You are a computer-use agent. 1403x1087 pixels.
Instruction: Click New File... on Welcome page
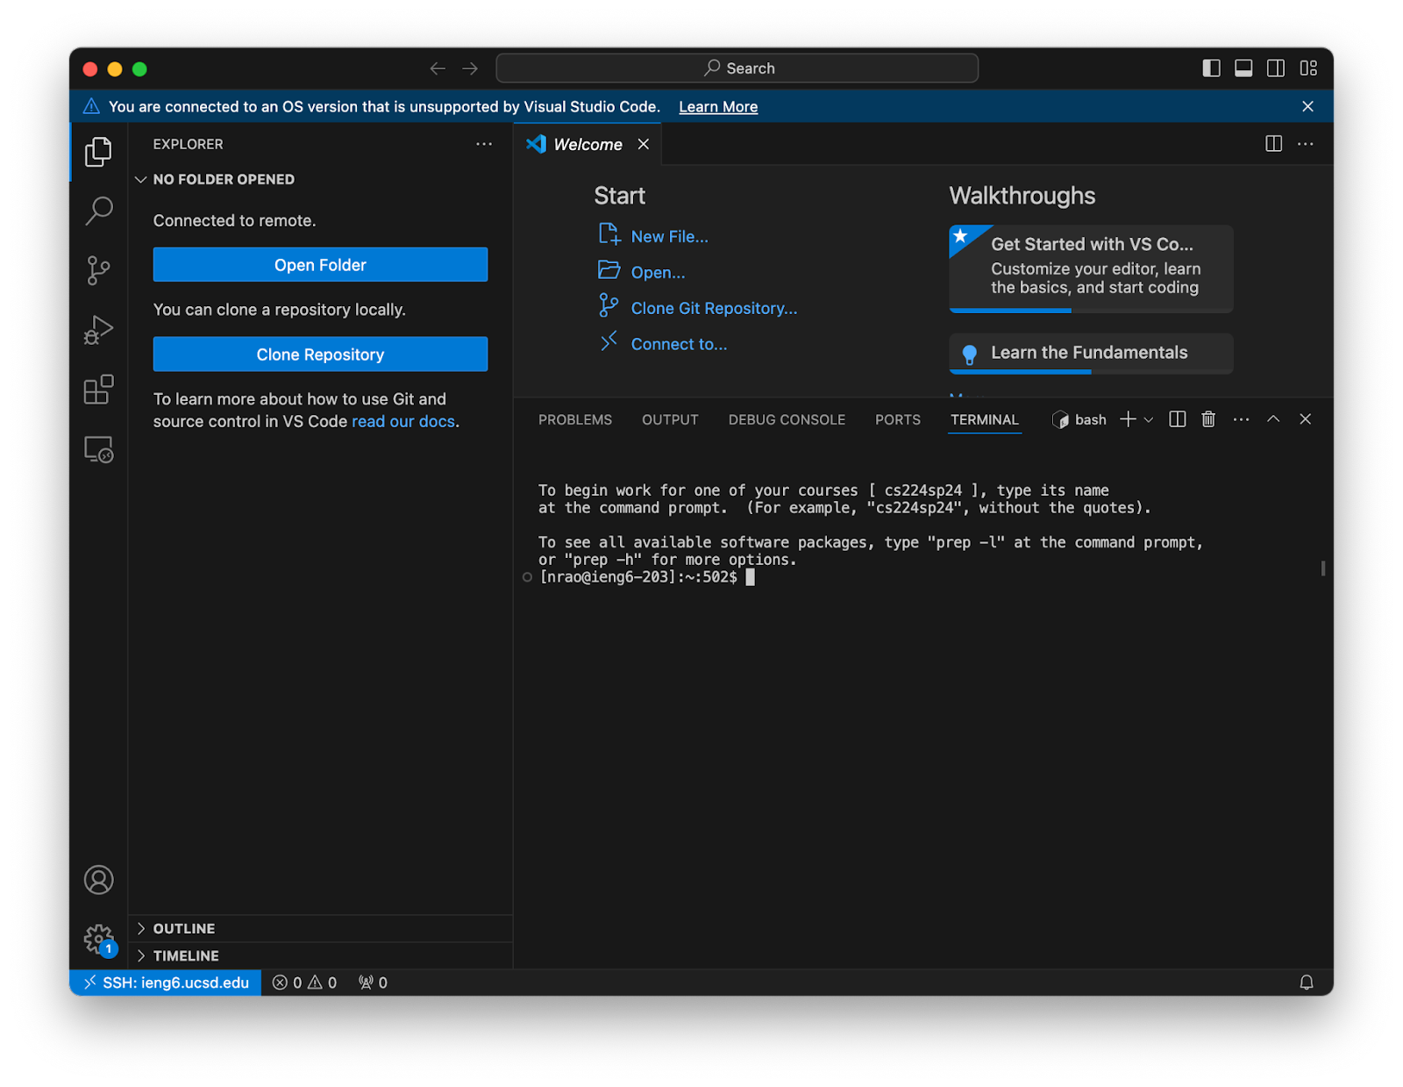pos(653,236)
